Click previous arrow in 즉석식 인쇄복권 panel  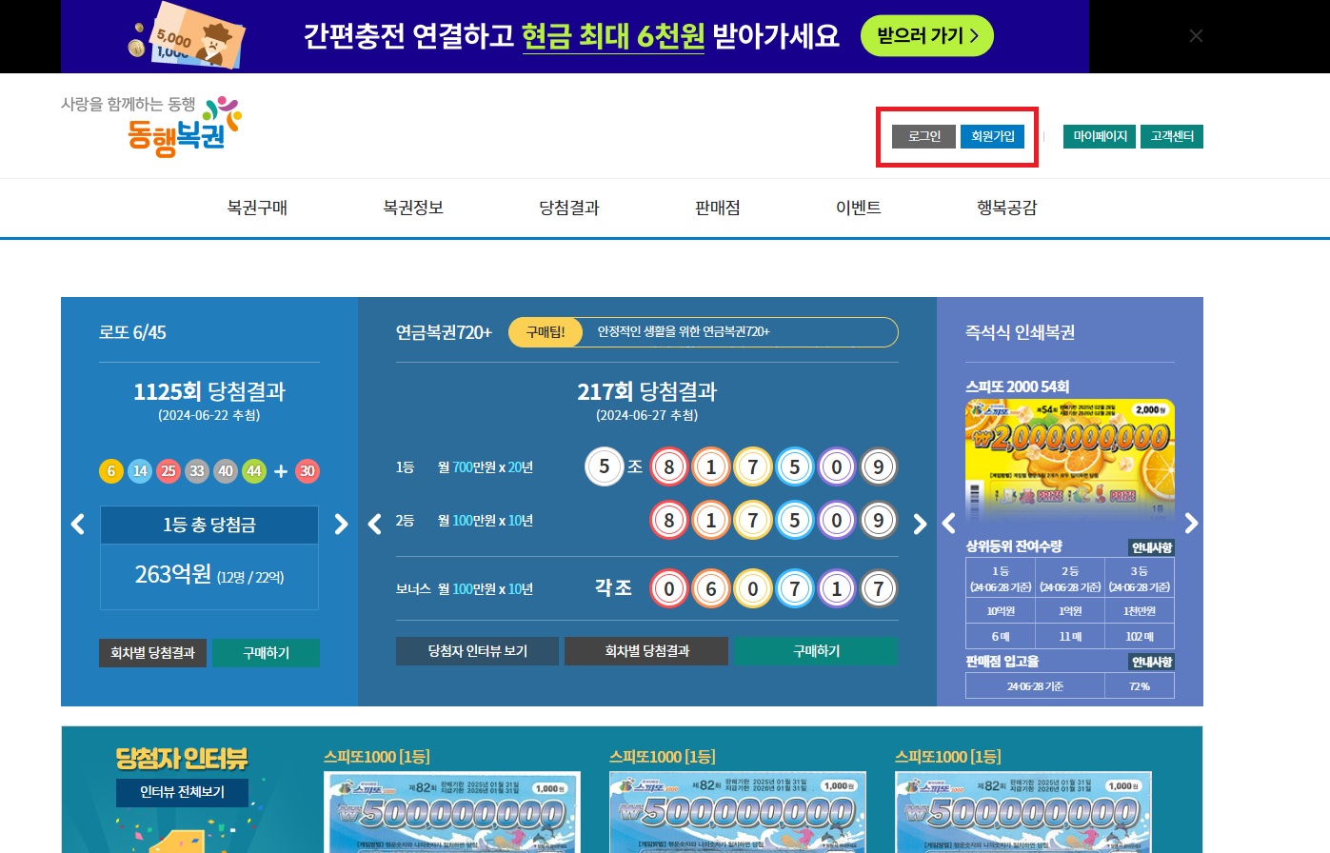coord(948,524)
